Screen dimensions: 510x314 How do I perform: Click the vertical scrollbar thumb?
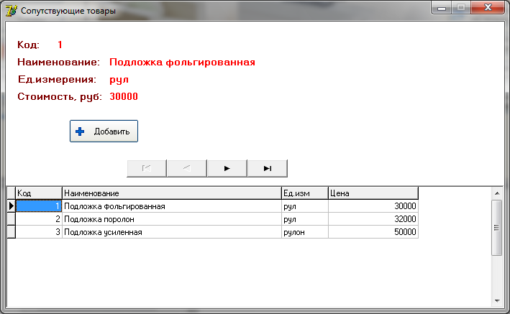496,228
